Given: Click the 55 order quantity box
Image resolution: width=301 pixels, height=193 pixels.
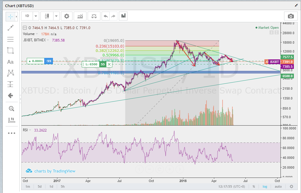Looking at the screenshot, I should [x=103, y=64].
